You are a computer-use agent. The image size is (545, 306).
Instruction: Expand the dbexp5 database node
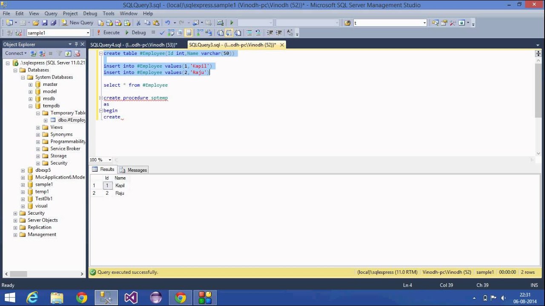[x=23, y=170]
